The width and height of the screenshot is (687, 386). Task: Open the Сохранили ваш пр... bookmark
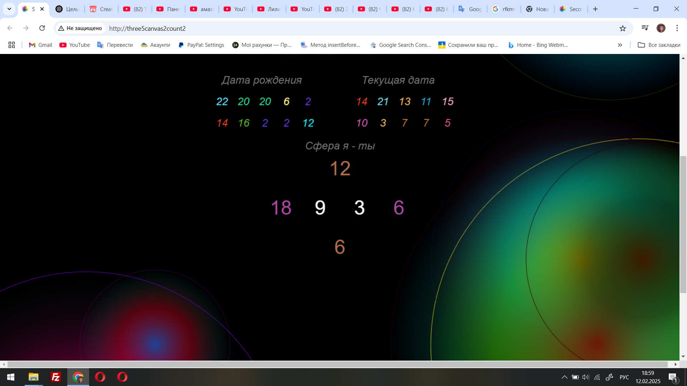pos(468,45)
